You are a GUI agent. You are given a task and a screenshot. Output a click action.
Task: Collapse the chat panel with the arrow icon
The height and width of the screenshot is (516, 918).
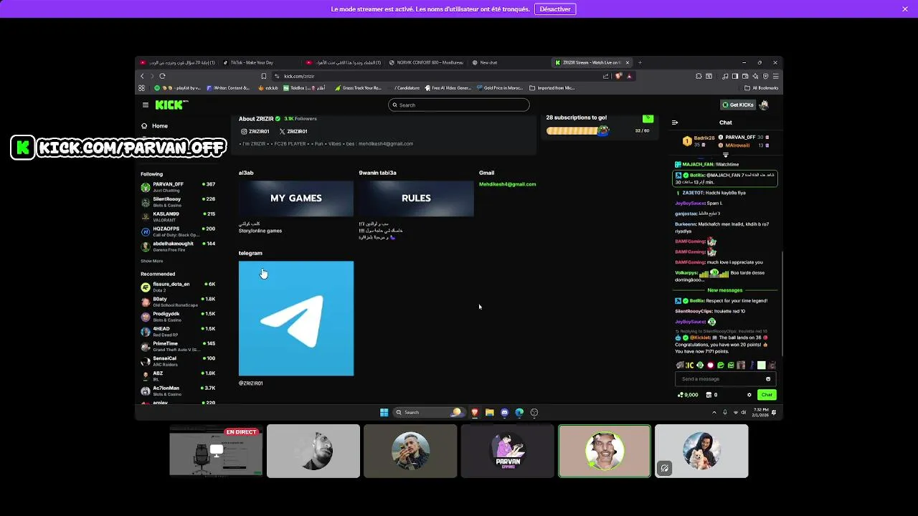pyautogui.click(x=675, y=123)
